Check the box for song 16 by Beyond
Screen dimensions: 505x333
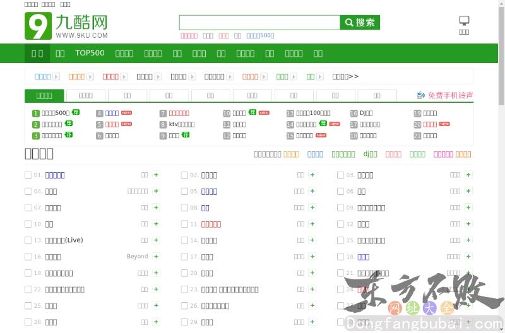(28, 257)
